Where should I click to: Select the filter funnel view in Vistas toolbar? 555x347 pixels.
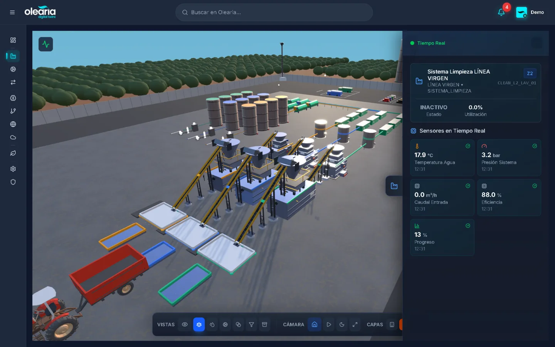coord(251,325)
